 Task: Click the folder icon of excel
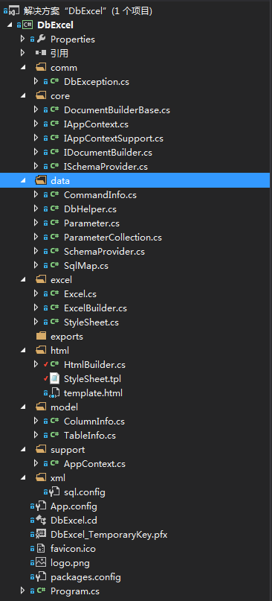(x=41, y=280)
